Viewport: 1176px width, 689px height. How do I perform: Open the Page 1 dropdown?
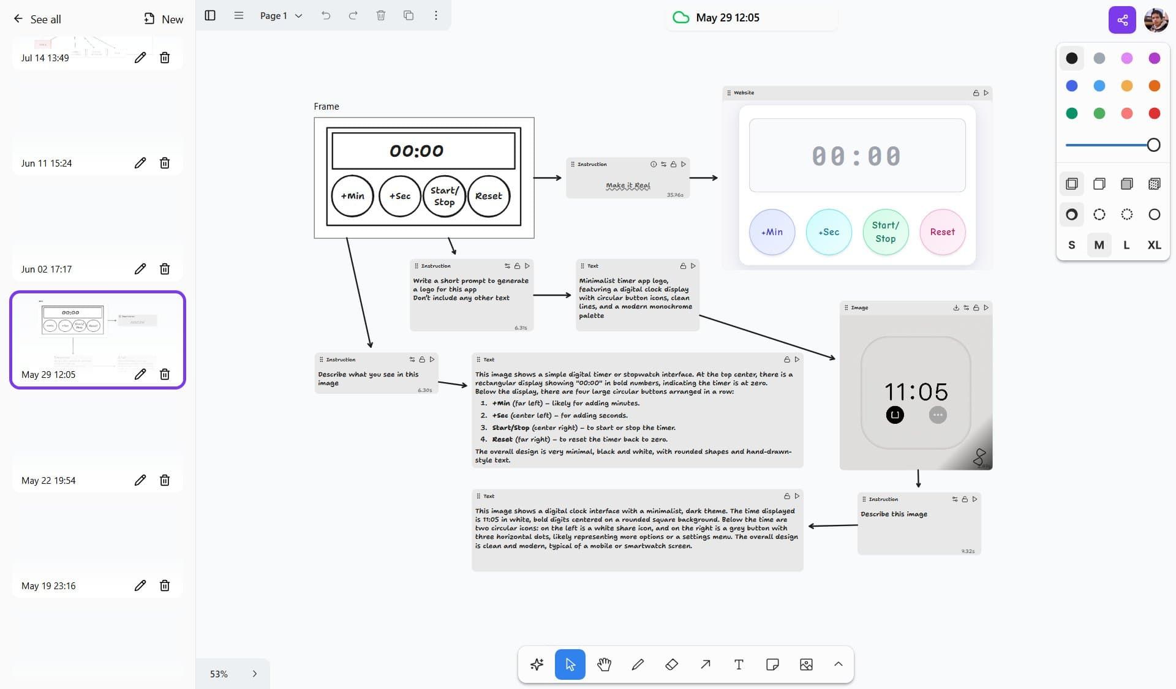pos(279,16)
